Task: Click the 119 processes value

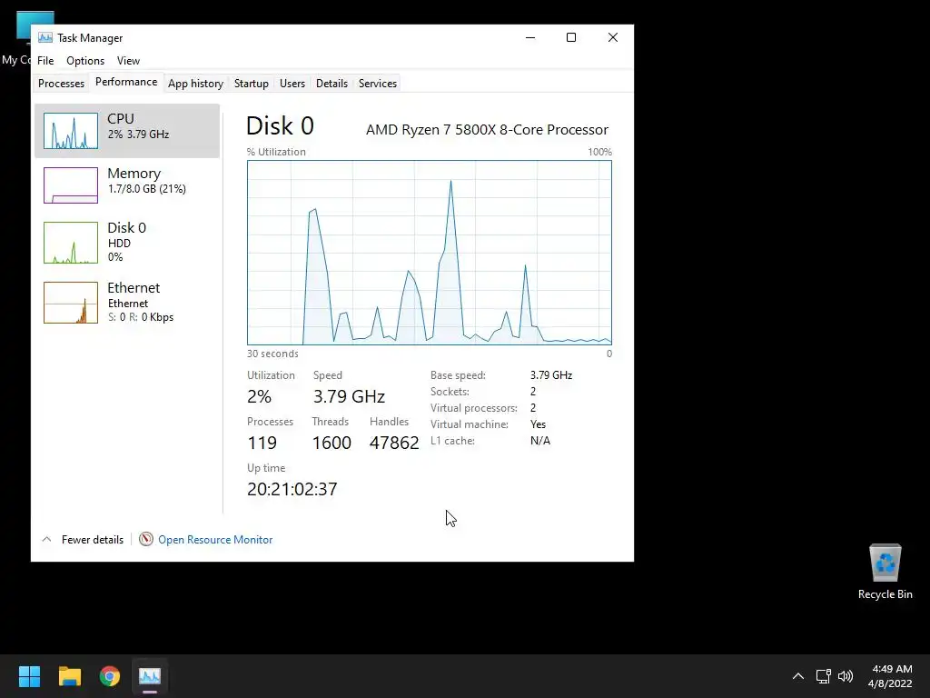Action: pos(262,443)
